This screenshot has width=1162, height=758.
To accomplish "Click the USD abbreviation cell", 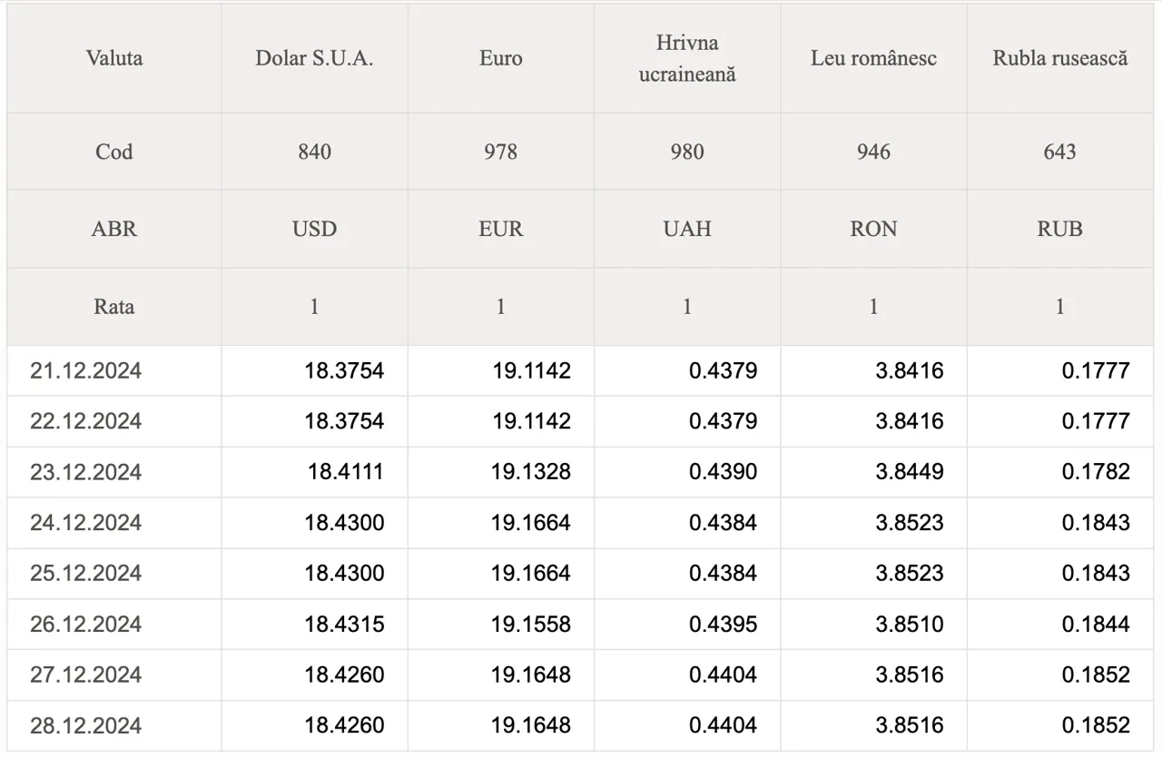I will (x=314, y=229).
